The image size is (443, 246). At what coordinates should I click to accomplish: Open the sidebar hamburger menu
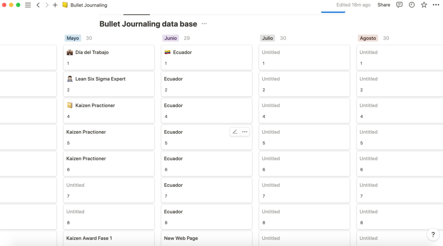pyautogui.click(x=28, y=5)
